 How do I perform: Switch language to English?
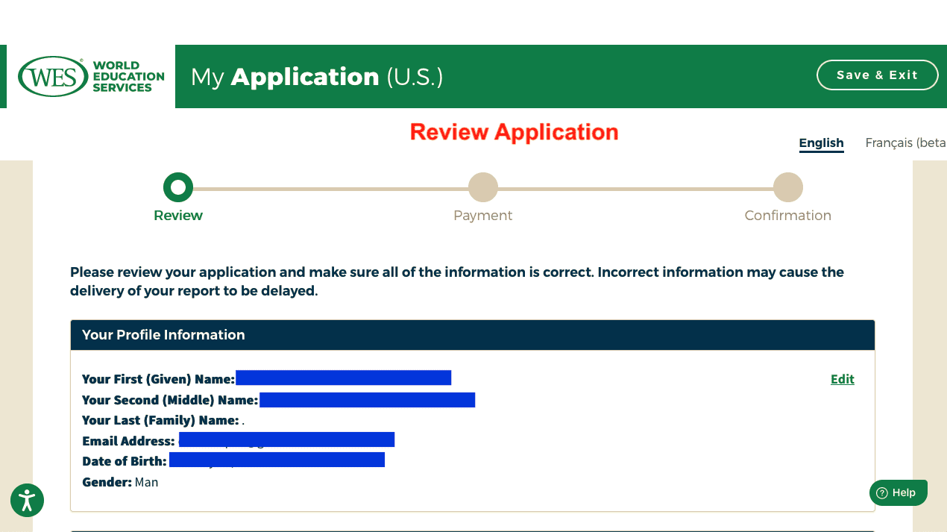(821, 143)
